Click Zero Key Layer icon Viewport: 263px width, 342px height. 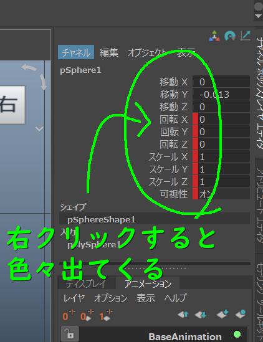tap(69, 315)
